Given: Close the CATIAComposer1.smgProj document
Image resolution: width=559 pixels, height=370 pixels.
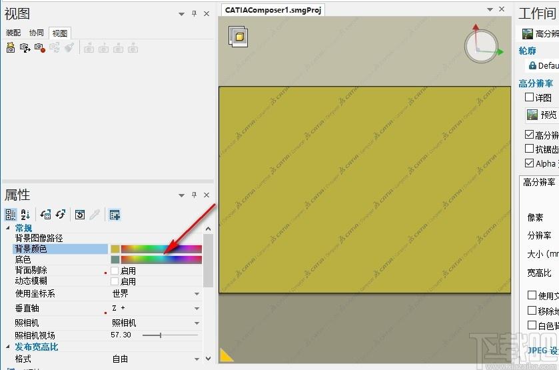Looking at the screenshot, I should (x=502, y=9).
